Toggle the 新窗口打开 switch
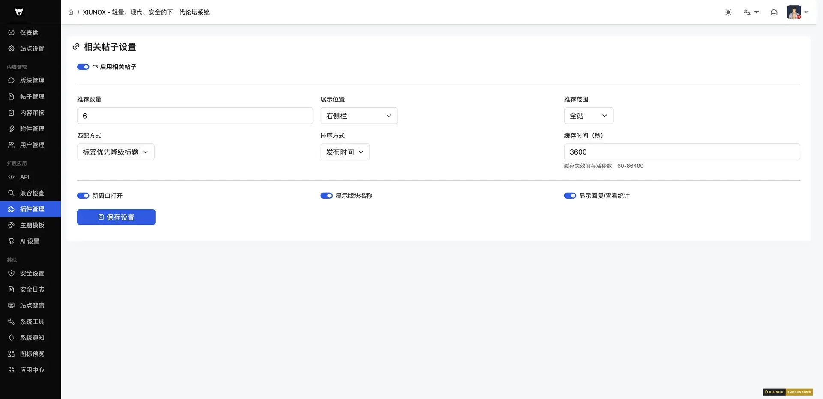This screenshot has width=823, height=399. pyautogui.click(x=83, y=196)
